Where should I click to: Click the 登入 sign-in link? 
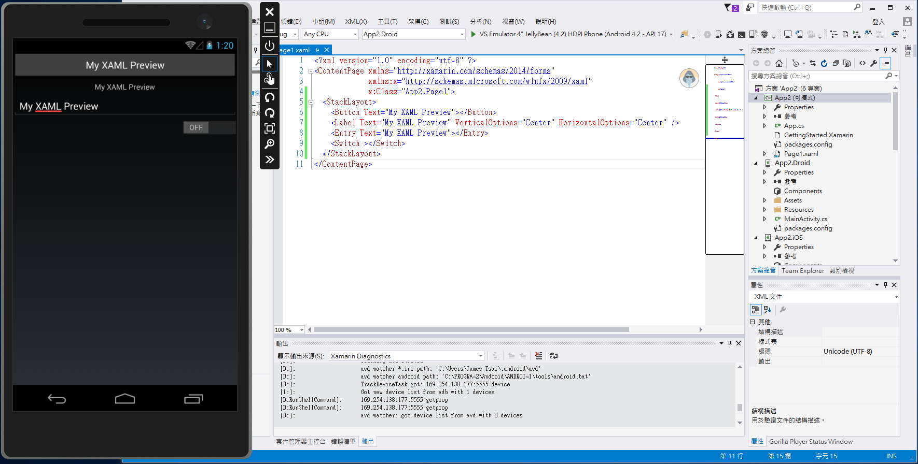pyautogui.click(x=878, y=22)
